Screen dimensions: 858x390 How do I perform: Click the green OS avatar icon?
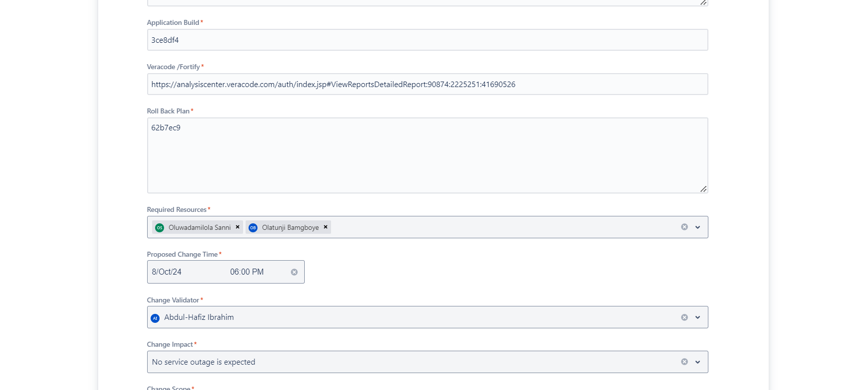(160, 228)
